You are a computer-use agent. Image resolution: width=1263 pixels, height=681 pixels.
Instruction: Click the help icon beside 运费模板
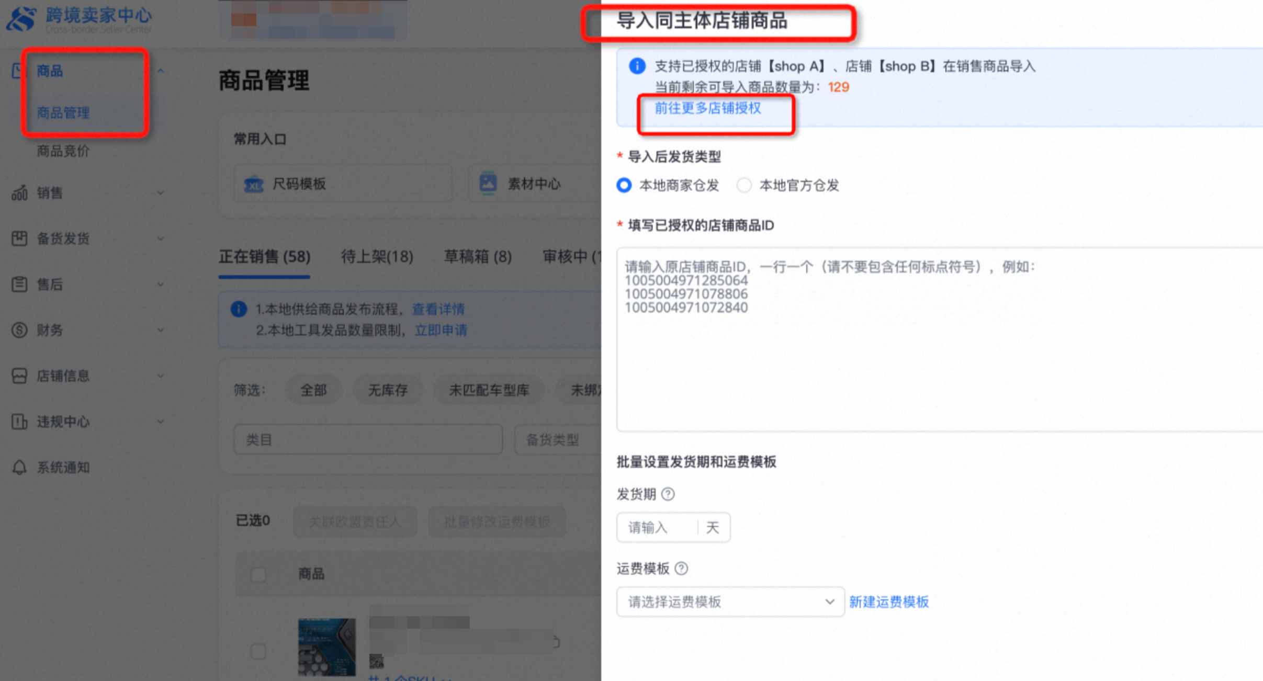tap(681, 568)
